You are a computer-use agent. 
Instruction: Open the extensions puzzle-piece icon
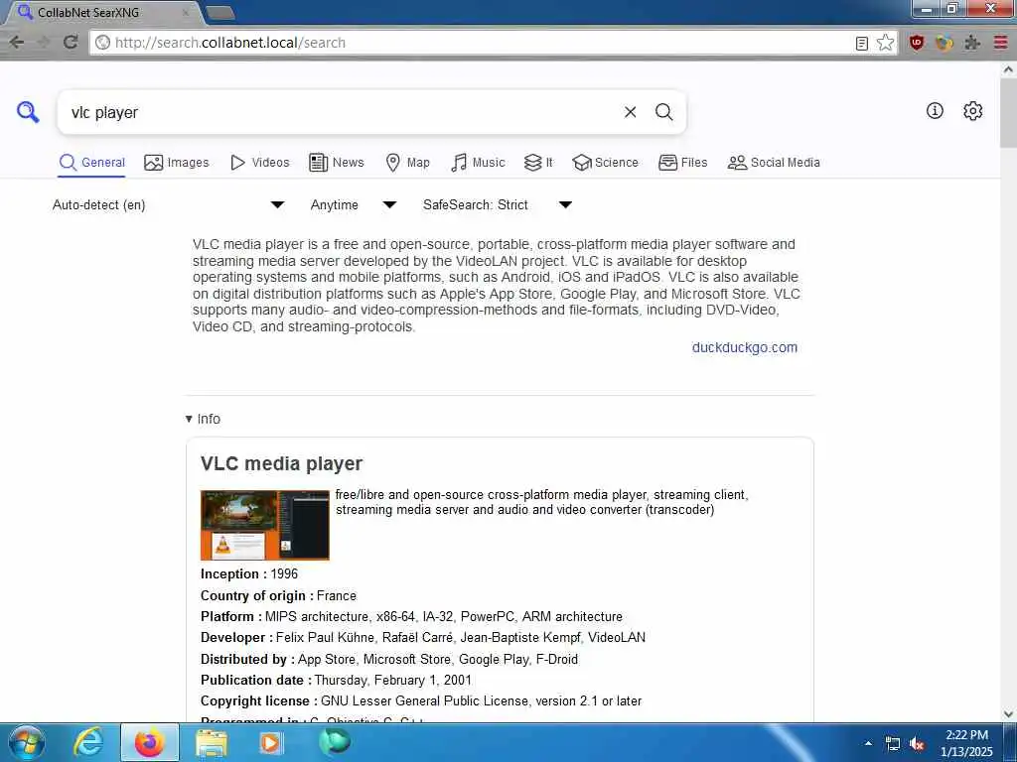(971, 43)
